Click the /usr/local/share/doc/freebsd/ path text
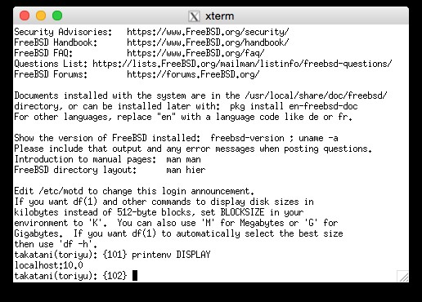This screenshot has height=302, width=422. point(316,95)
